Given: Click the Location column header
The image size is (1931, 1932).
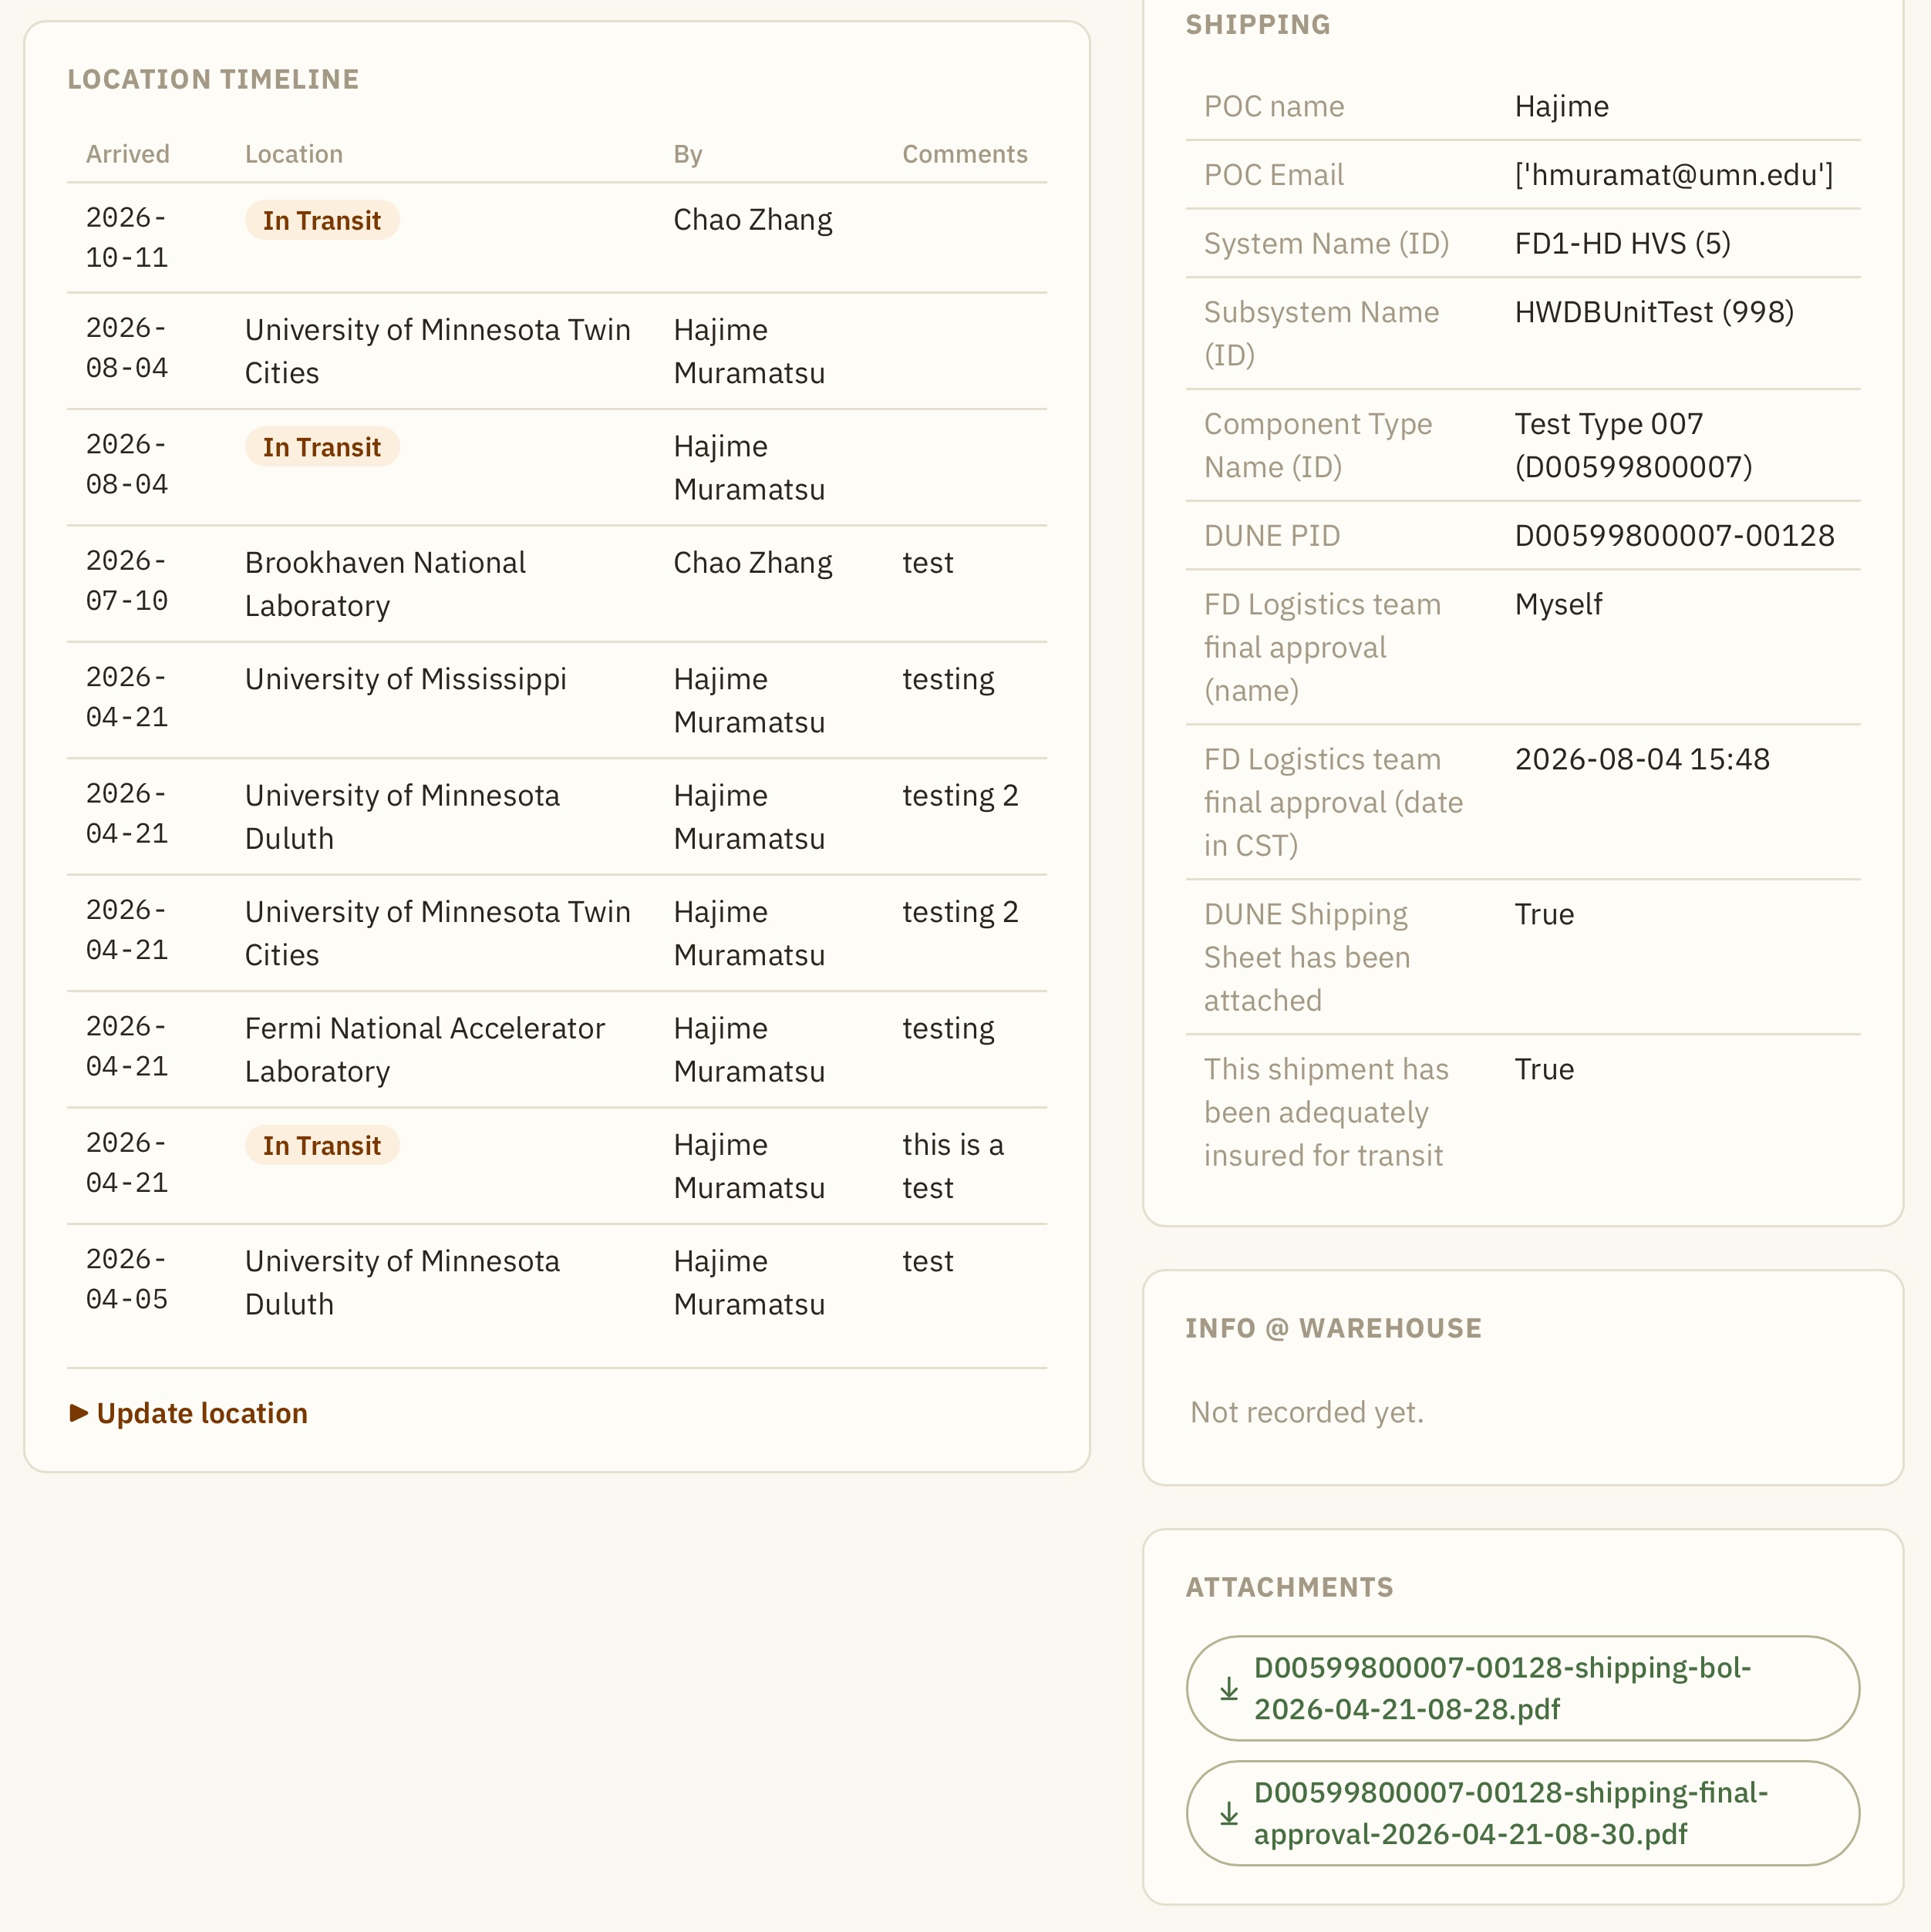Looking at the screenshot, I should coord(293,154).
